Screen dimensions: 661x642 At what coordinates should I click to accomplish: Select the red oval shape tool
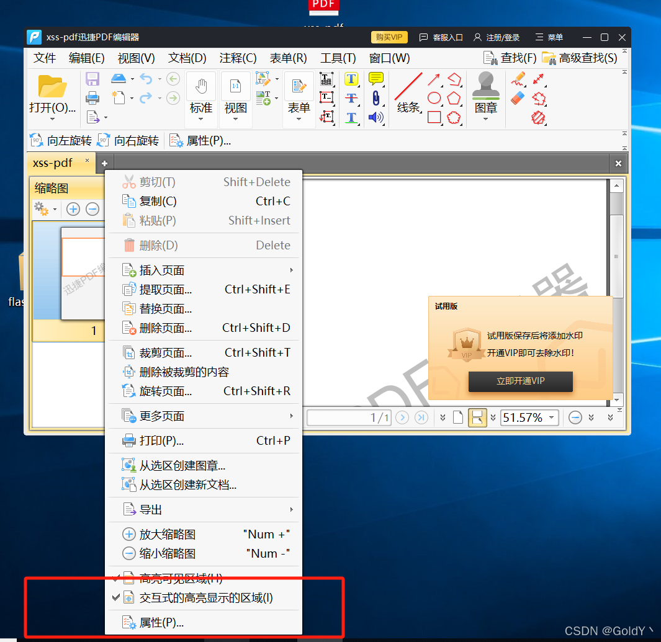434,98
